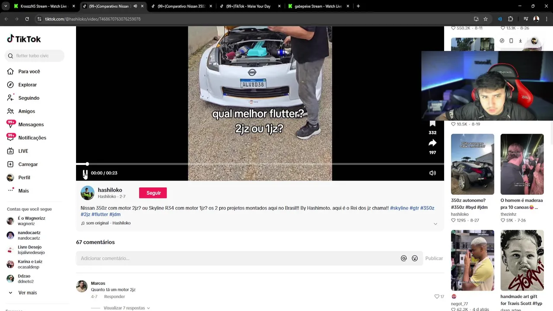Viewport: 553px width, 311px height.
Task: Open Perfil avatar in sidebar
Action: click(10, 178)
